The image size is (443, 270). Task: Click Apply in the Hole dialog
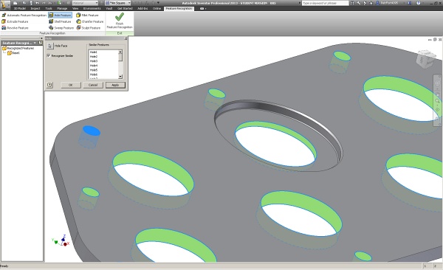[115, 85]
